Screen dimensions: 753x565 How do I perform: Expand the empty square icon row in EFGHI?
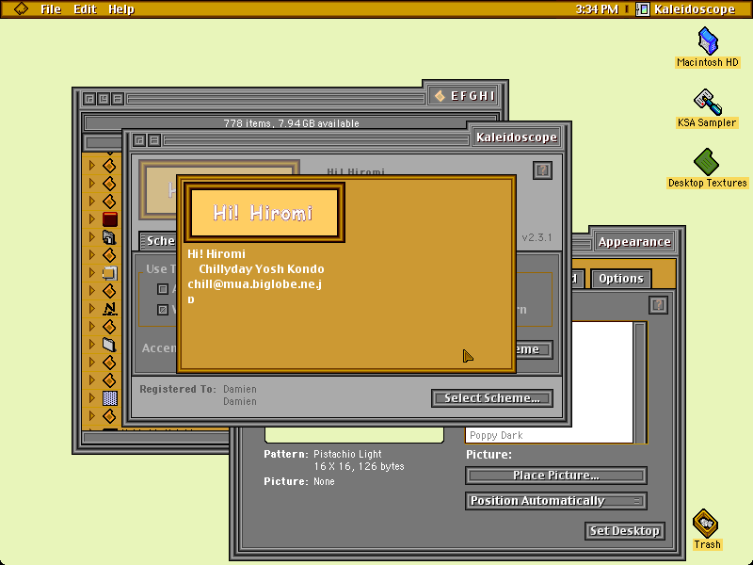point(92,273)
